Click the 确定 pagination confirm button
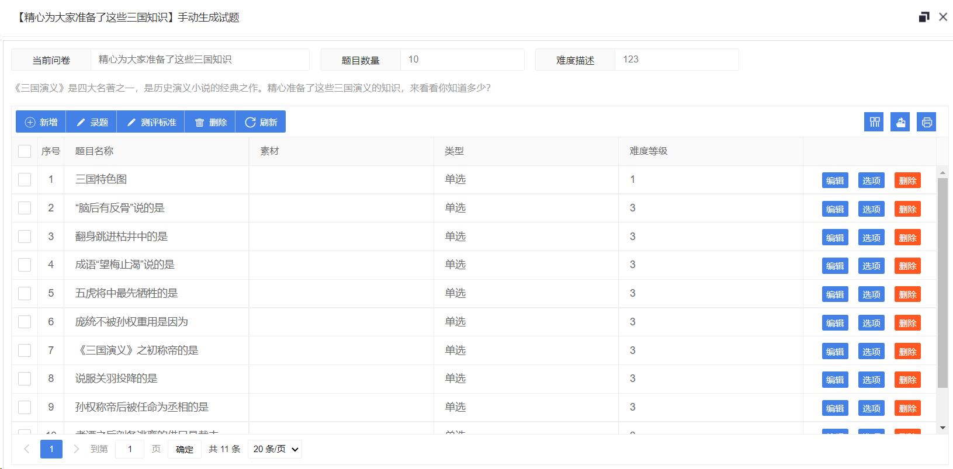Image resolution: width=953 pixels, height=469 pixels. (x=185, y=449)
